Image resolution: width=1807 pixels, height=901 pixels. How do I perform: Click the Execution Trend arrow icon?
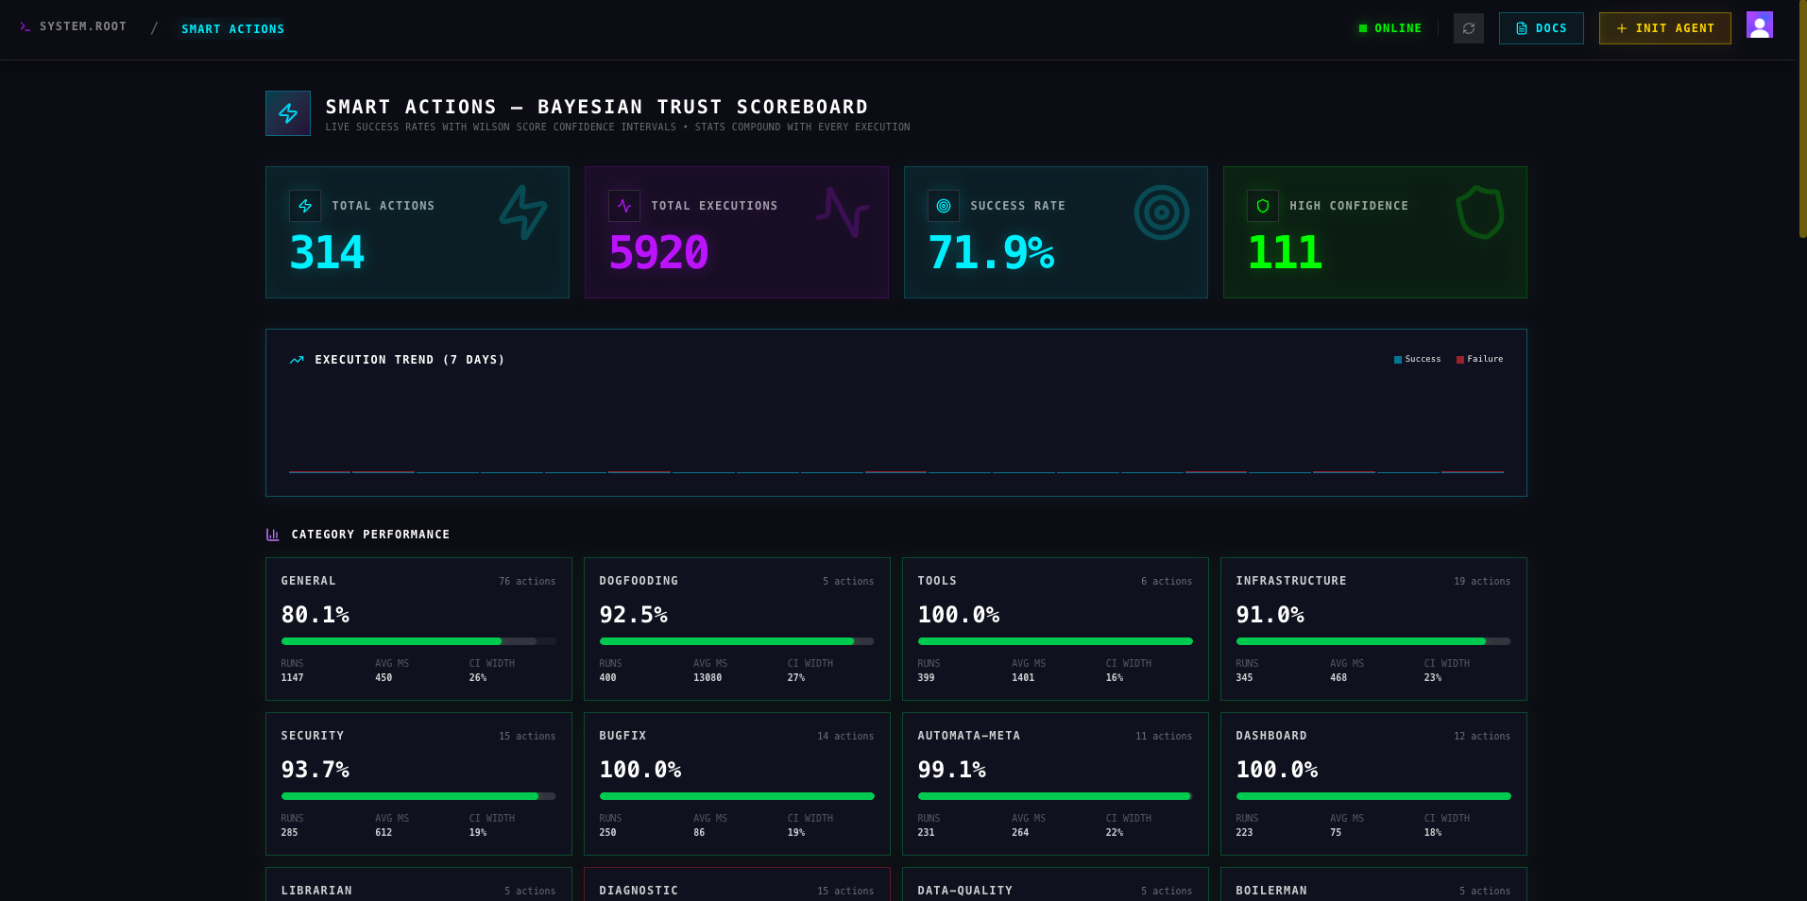[x=297, y=360]
